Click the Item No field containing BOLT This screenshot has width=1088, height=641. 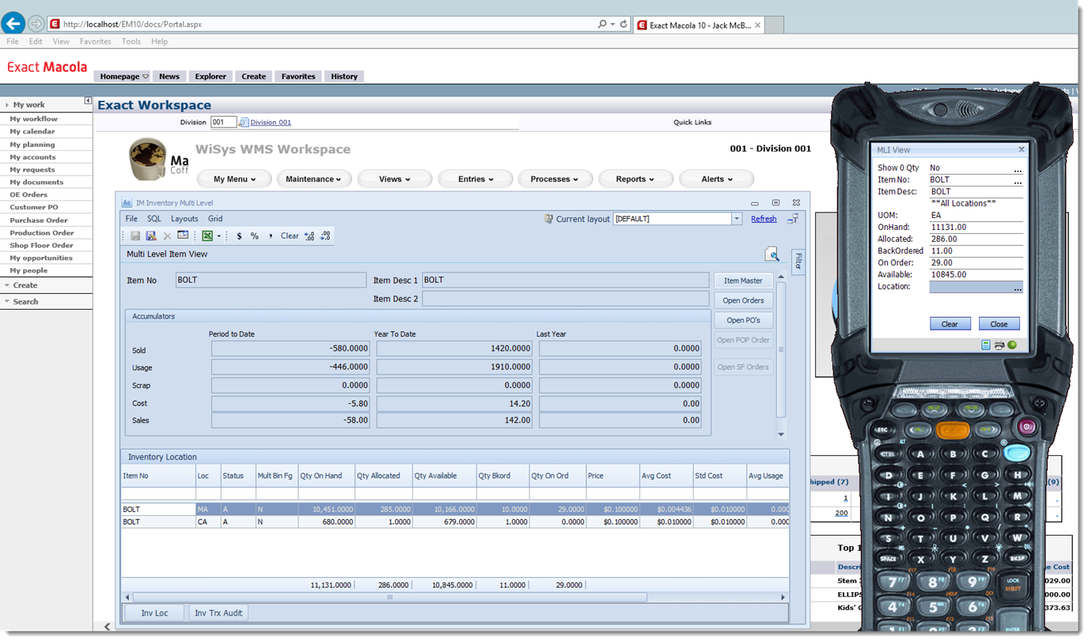click(270, 280)
